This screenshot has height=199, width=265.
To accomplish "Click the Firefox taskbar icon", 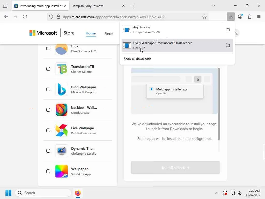I will [78, 193].
